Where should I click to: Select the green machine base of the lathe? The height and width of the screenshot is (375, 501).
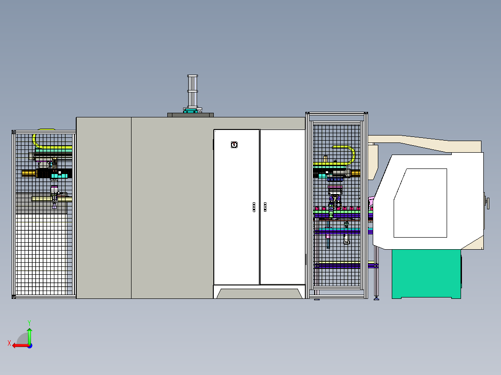(x=426, y=274)
